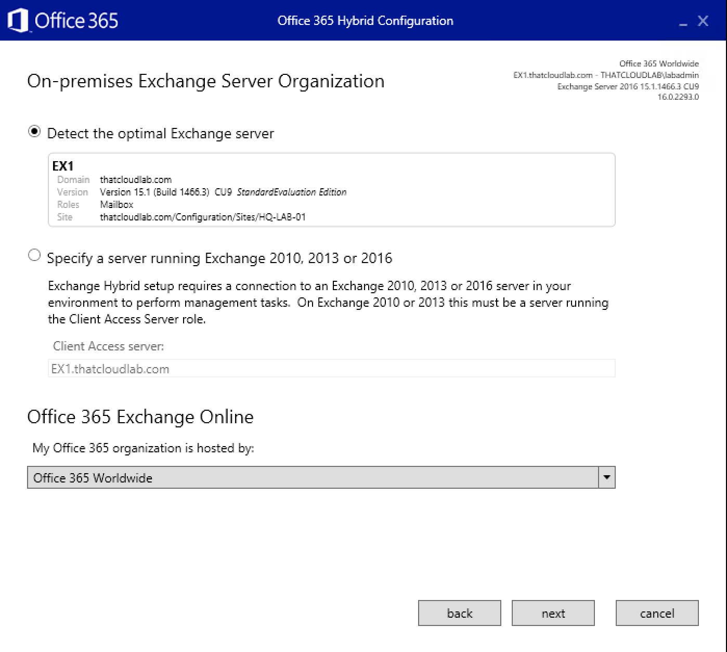Select 'Detect the optimal Exchange server' radio button
This screenshot has width=727, height=652.
tap(34, 132)
